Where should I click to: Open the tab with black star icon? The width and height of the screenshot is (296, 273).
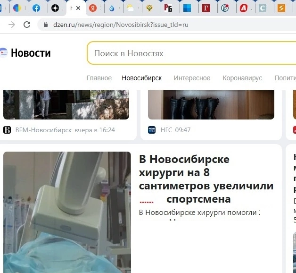pyautogui.click(x=55, y=8)
